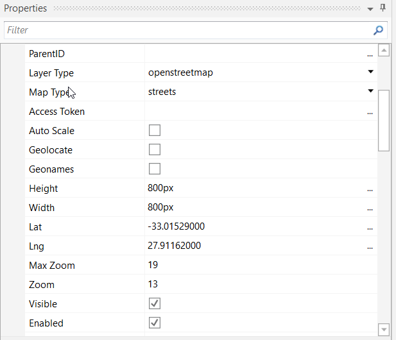Viewport: 396px width, 340px height.
Task: Open the Map Type dropdown arrow
Action: (370, 91)
